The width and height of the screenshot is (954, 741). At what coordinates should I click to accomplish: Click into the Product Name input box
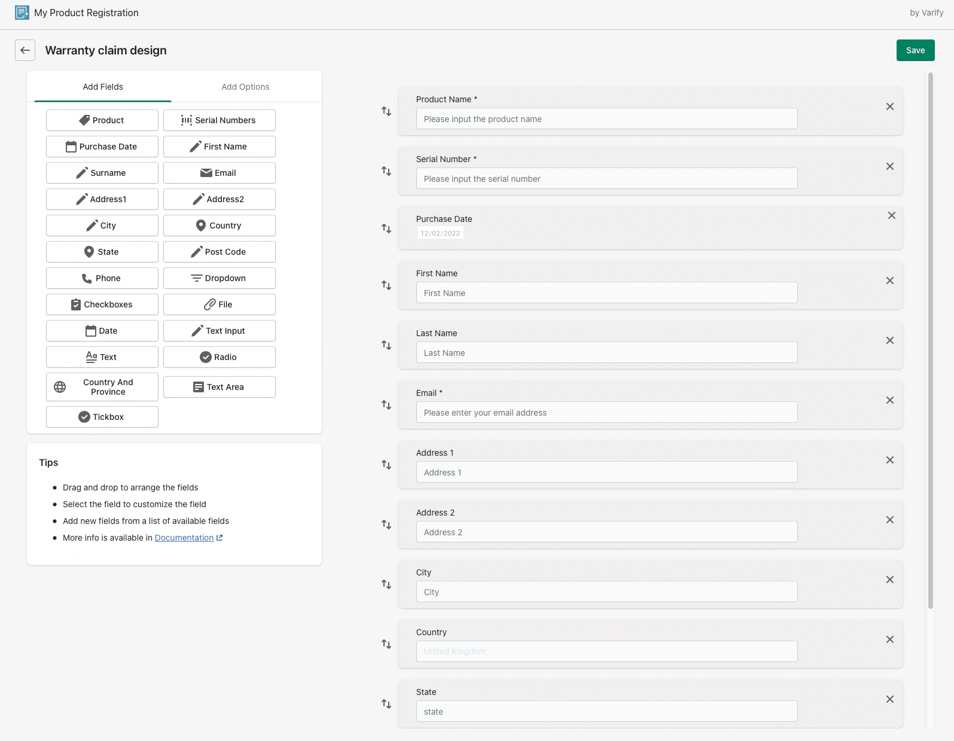(x=606, y=119)
